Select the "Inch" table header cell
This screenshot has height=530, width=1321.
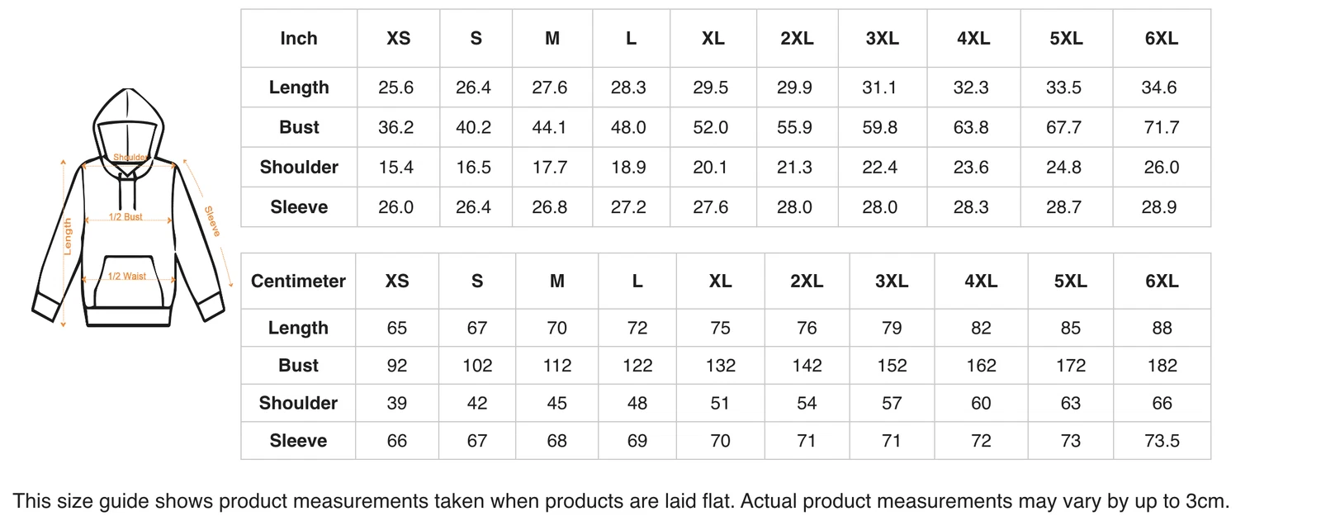point(299,39)
